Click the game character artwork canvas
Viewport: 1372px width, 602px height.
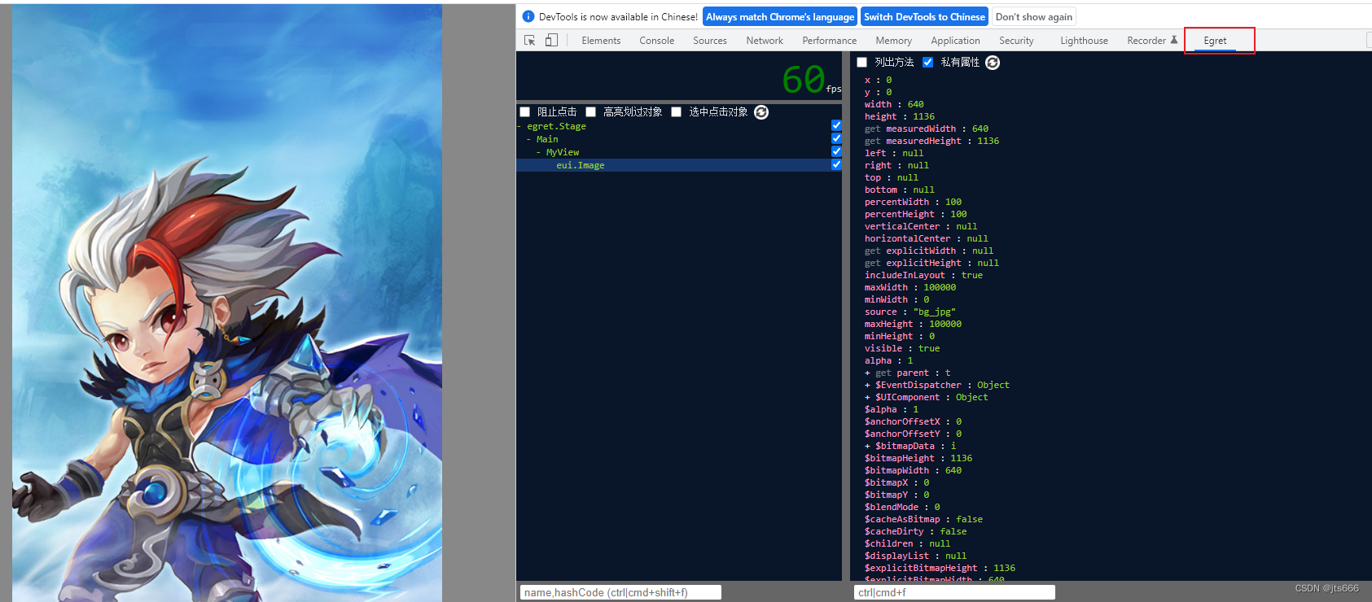pyautogui.click(x=227, y=303)
